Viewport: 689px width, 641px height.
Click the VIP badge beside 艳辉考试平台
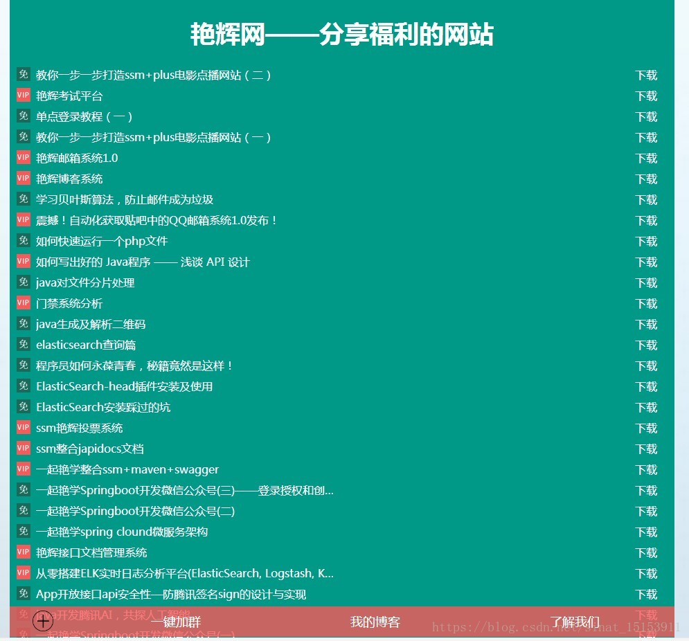click(24, 96)
